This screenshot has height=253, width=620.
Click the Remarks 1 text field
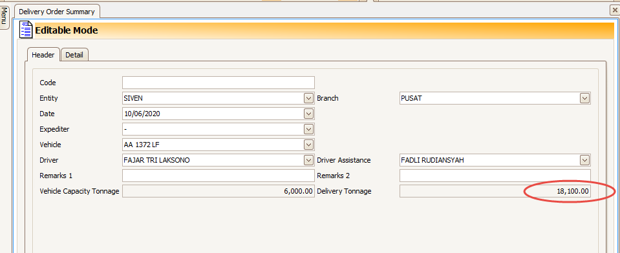(219, 176)
